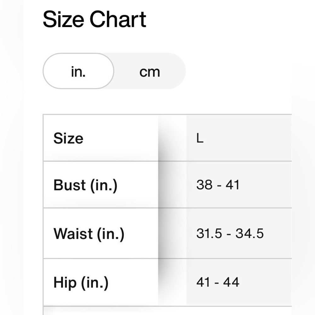Click the word "Size" in the page title
The width and height of the screenshot is (315, 315).
pyautogui.click(x=64, y=19)
